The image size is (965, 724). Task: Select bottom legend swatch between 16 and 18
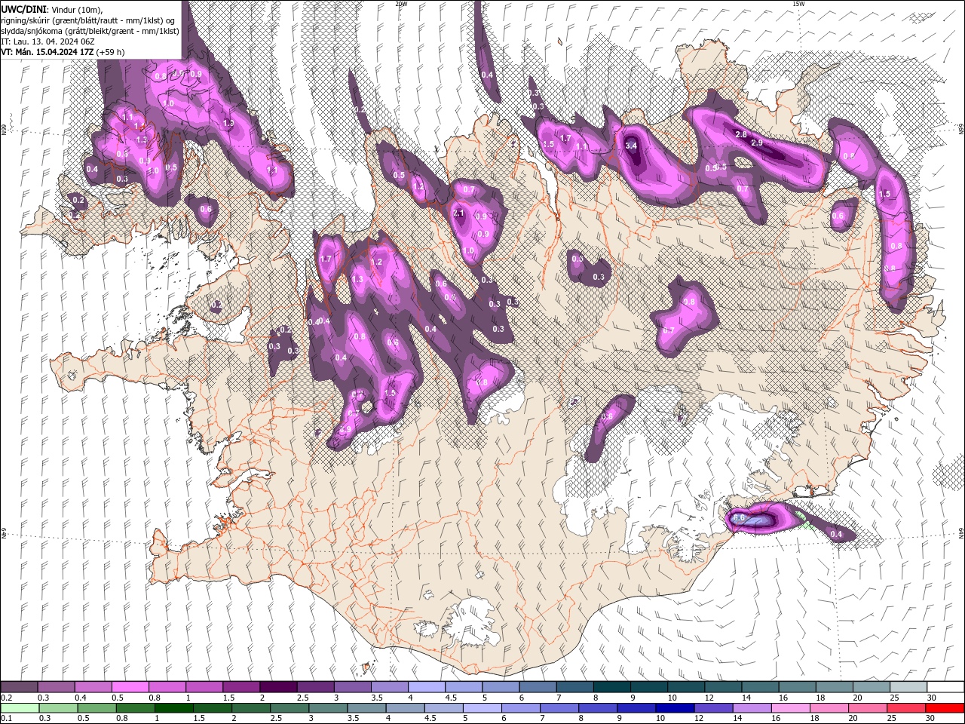(x=792, y=708)
